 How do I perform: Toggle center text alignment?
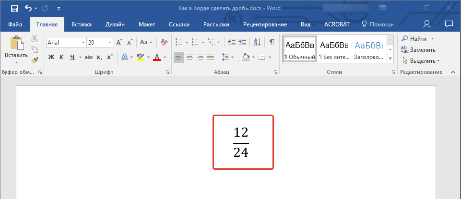pos(189,58)
